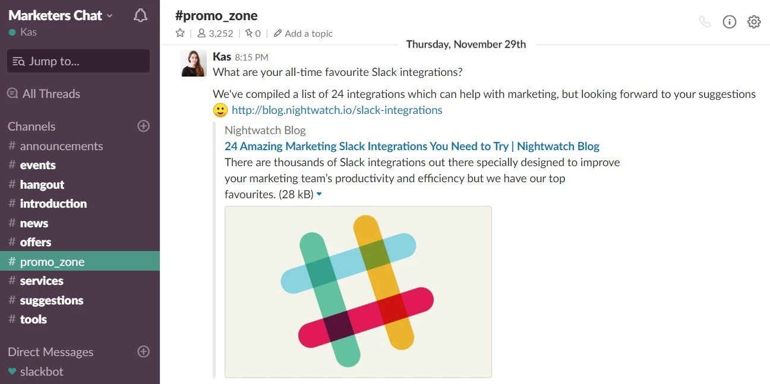Click the Jump to search field
This screenshot has height=384, width=770.
[78, 61]
